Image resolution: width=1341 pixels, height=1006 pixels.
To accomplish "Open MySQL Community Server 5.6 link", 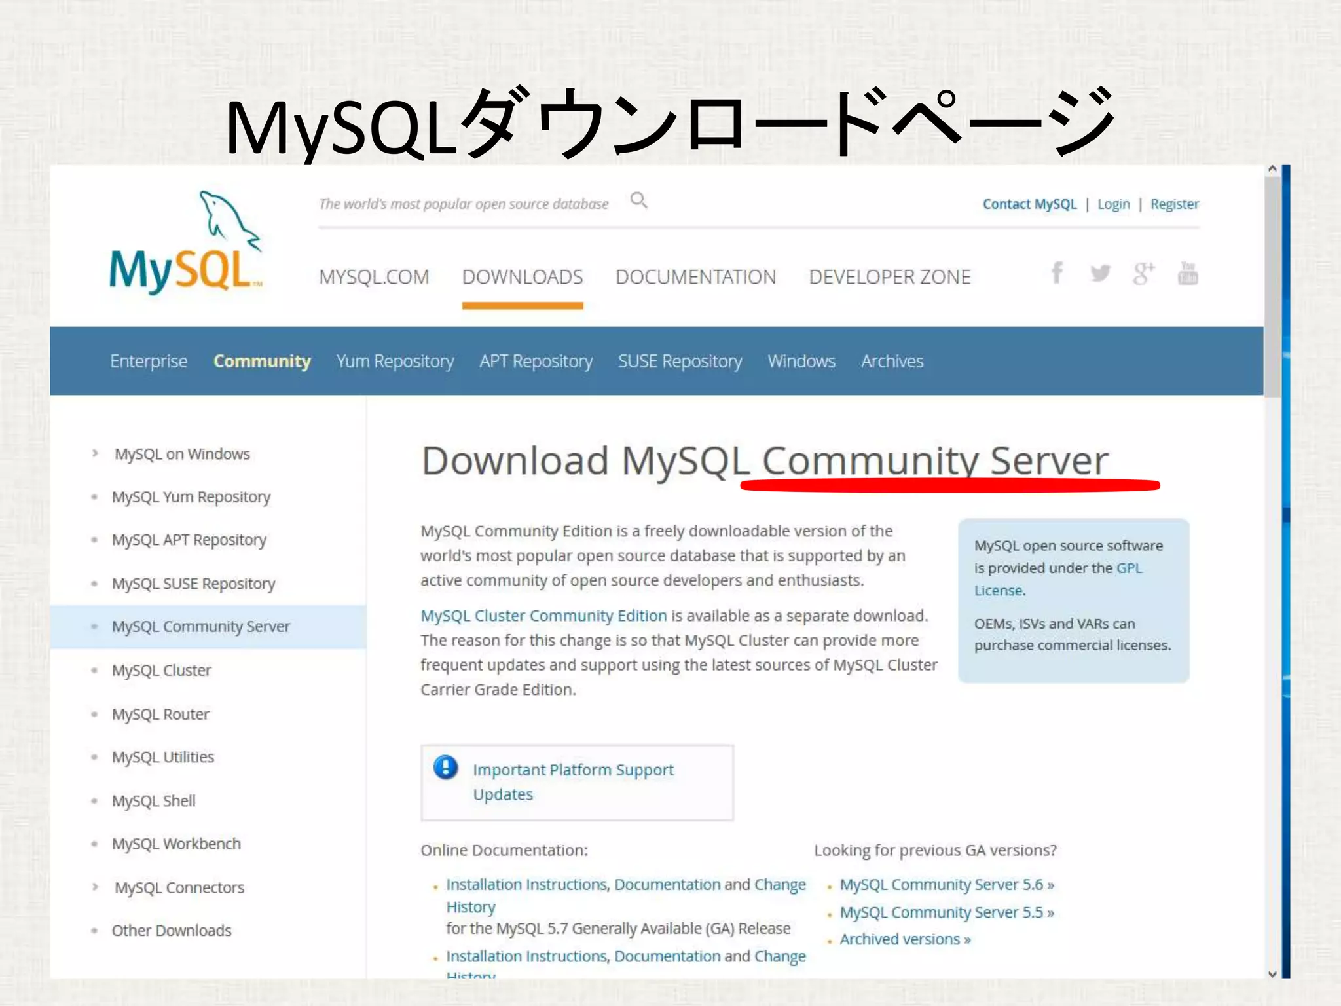I will (x=947, y=885).
